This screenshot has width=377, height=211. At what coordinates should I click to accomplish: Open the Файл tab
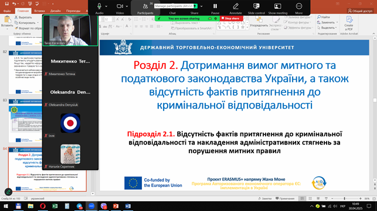pyautogui.click(x=7, y=11)
